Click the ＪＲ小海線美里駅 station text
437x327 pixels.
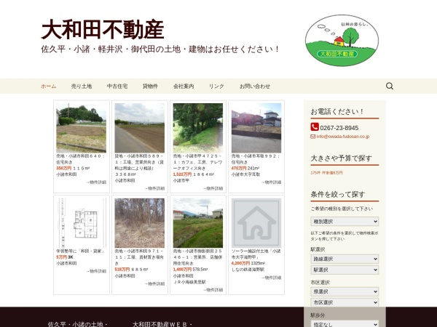click(x=189, y=282)
